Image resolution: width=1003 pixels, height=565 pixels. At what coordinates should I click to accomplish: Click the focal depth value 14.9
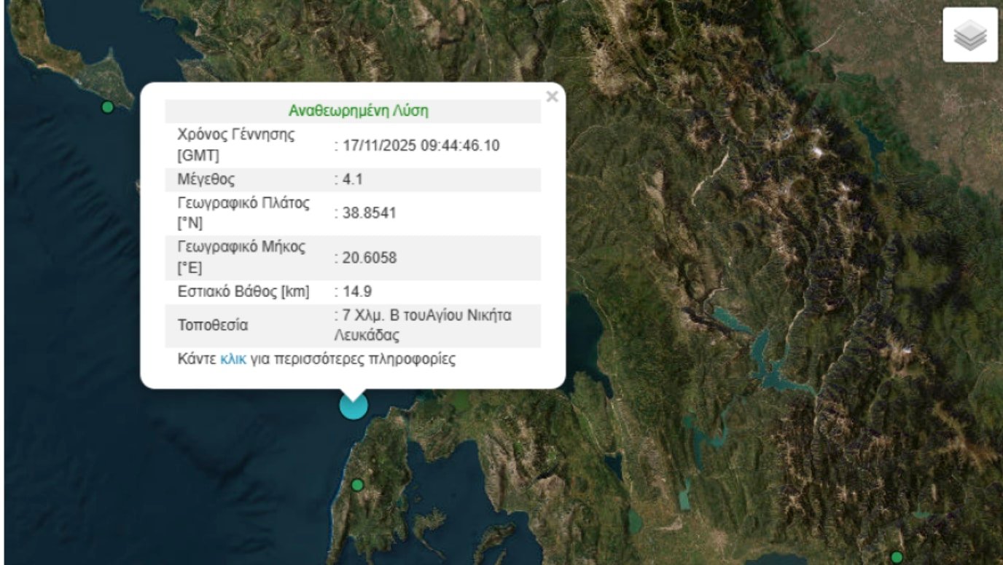pos(356,292)
